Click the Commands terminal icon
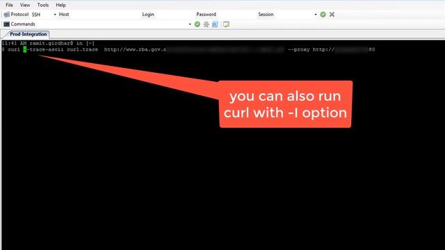 point(6,24)
